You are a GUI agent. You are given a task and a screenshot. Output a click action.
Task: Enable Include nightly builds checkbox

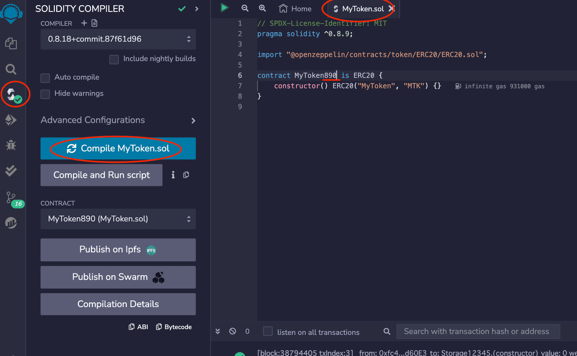(114, 59)
